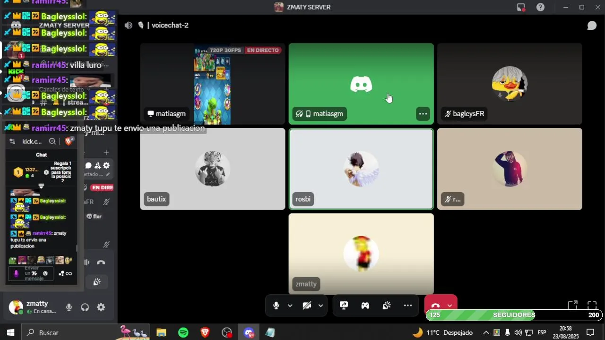Open Discord help question-mark icon
This screenshot has width=605, height=340.
point(540,7)
